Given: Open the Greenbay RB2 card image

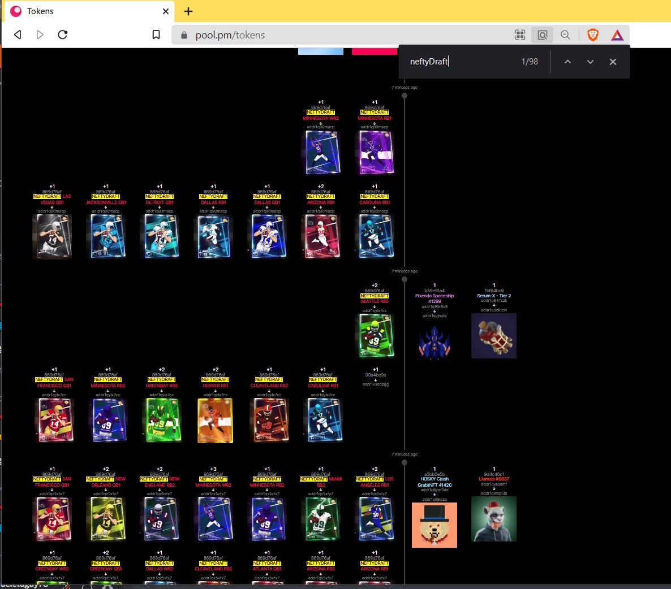Looking at the screenshot, I should pos(162,420).
